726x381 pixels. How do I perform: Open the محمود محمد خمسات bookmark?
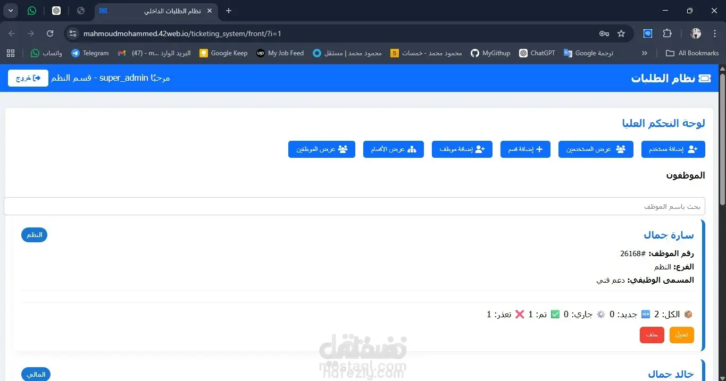coord(426,53)
